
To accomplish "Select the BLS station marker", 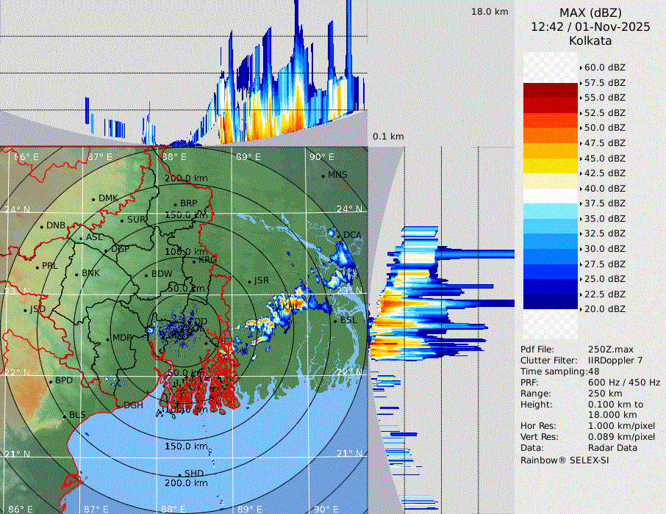I will tap(65, 416).
